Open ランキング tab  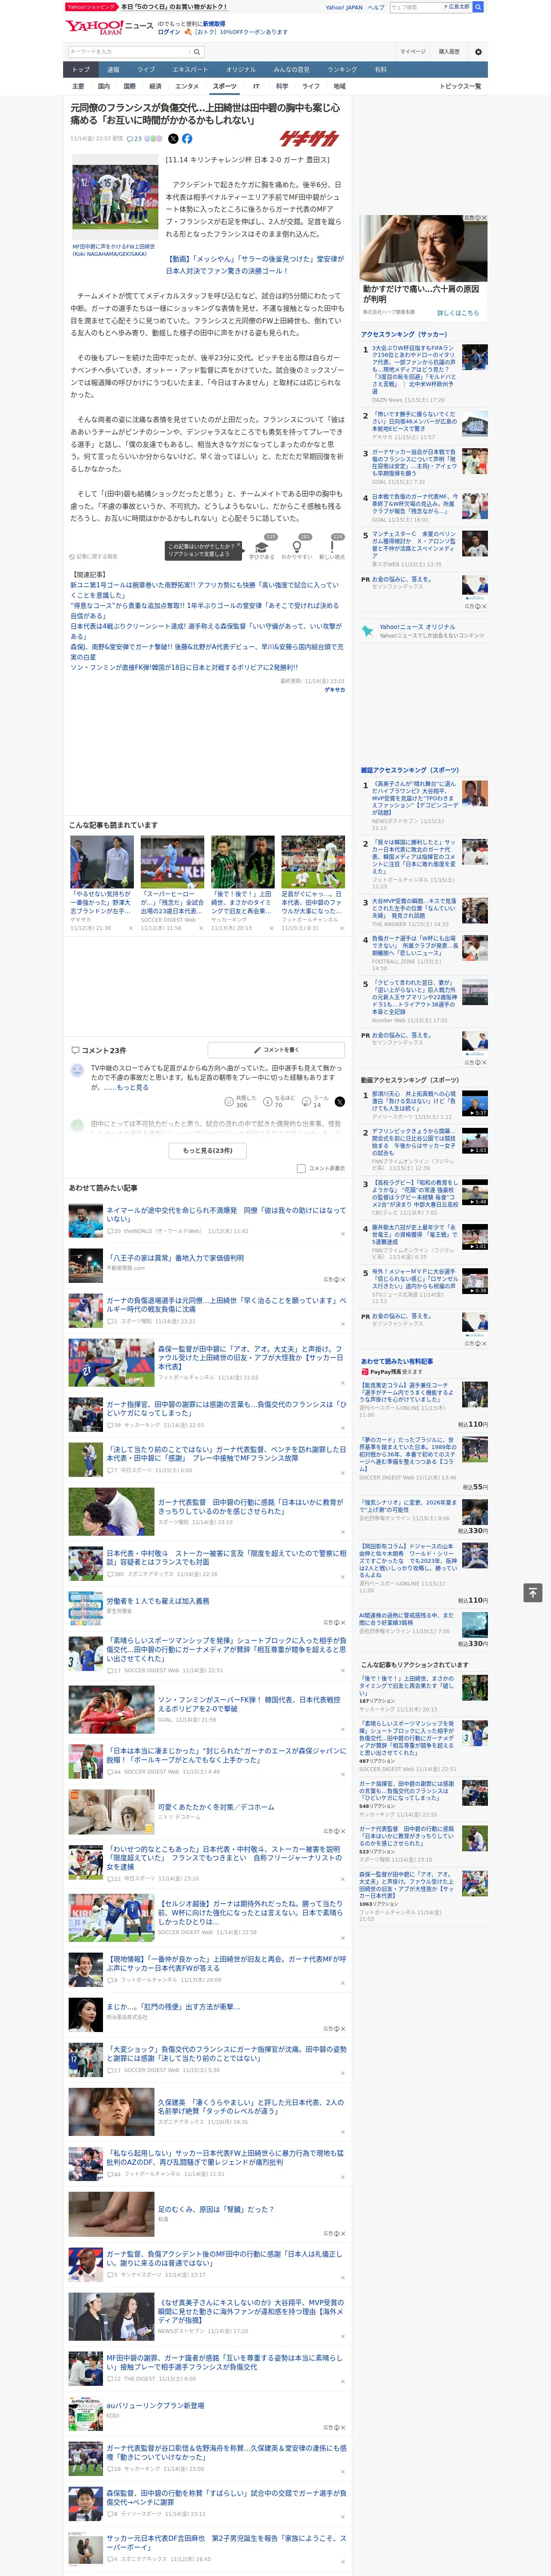coord(342,70)
